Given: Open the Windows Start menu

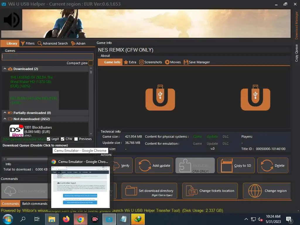Looking at the screenshot, I should pyautogui.click(x=8, y=219).
